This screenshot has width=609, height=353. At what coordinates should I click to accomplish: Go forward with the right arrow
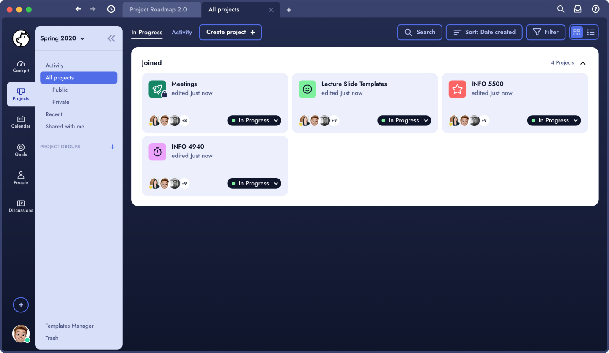(93, 9)
